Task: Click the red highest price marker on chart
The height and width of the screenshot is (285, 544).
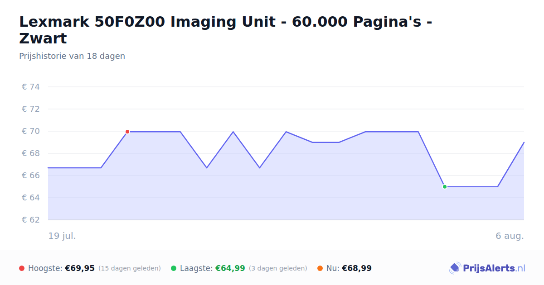Action: pos(127,132)
